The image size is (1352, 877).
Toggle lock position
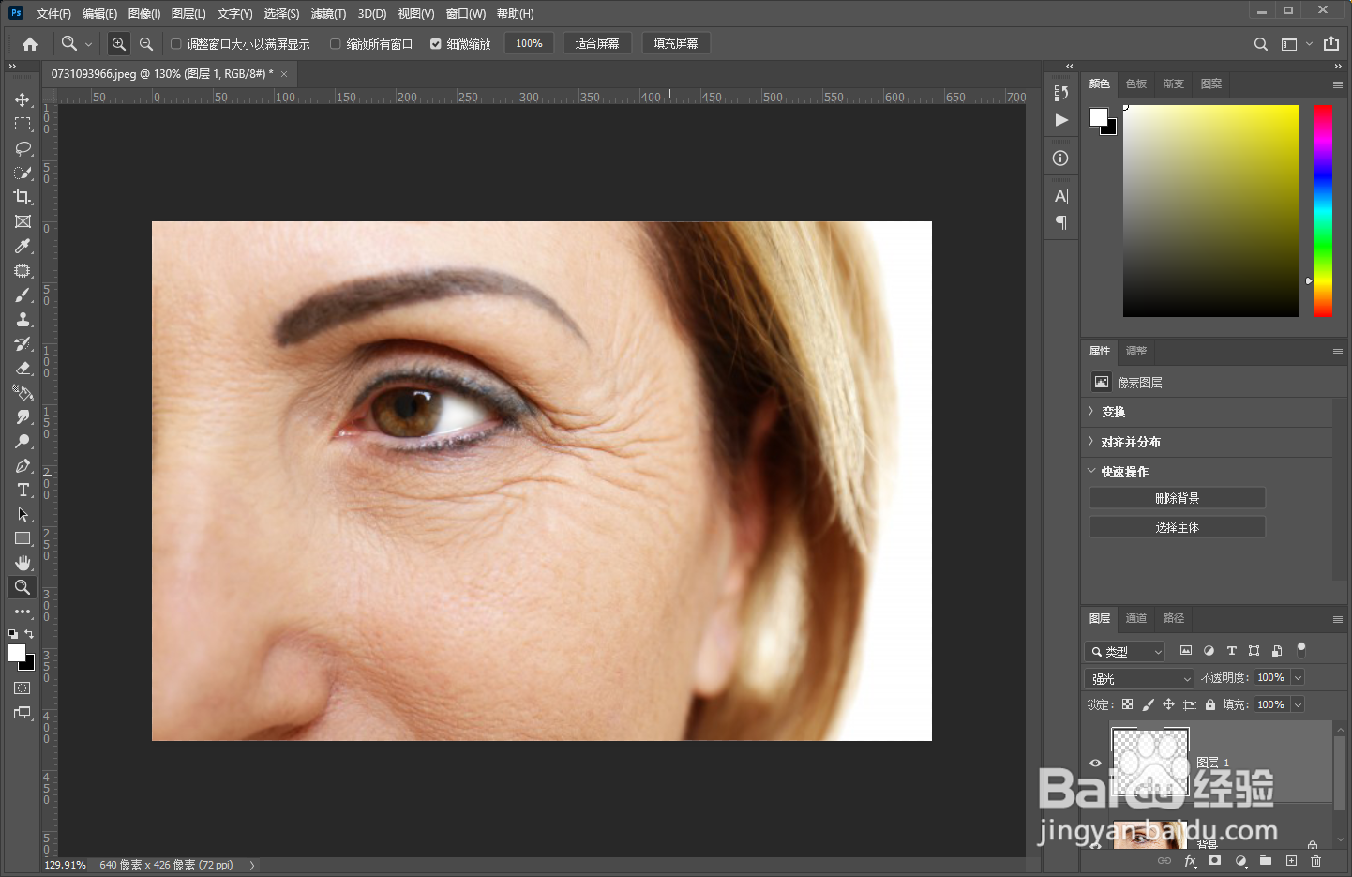[x=1168, y=704]
